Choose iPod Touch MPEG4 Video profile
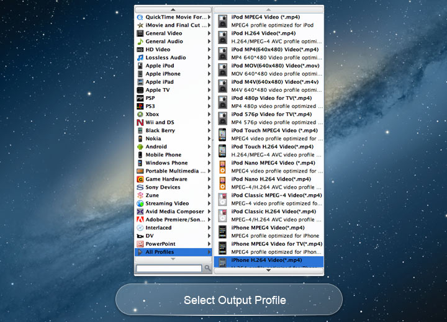Viewport: 447px width, 322px height. click(x=269, y=135)
